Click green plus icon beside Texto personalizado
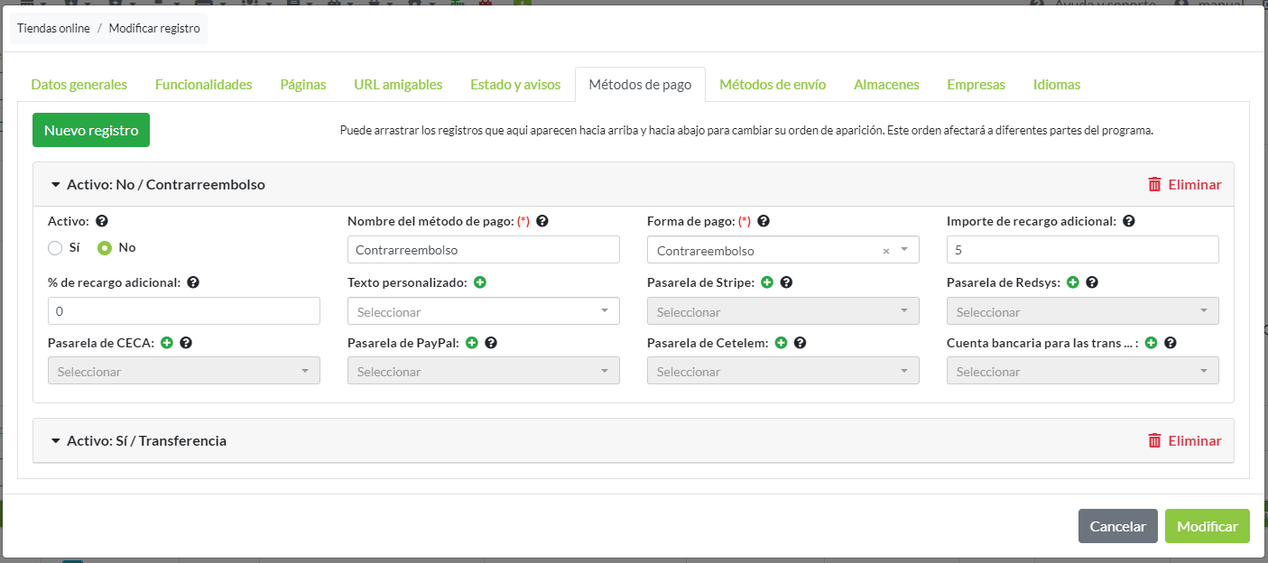This screenshot has width=1268, height=563. tap(480, 282)
